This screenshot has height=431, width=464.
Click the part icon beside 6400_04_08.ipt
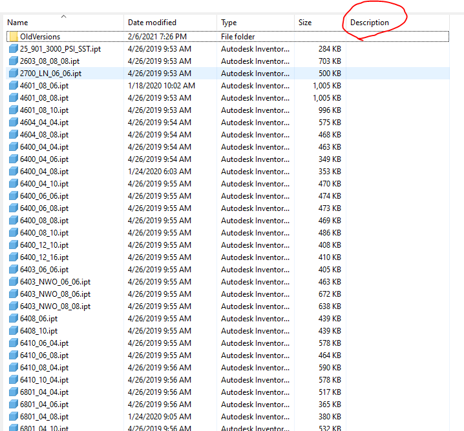(14, 172)
